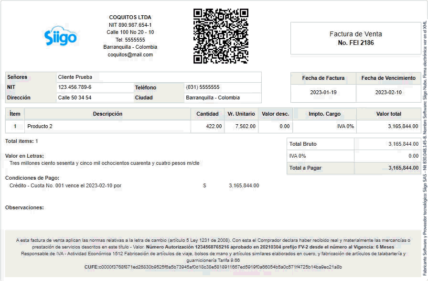Click the address Calle 50 34 54
428x281 pixels.
(75, 97)
